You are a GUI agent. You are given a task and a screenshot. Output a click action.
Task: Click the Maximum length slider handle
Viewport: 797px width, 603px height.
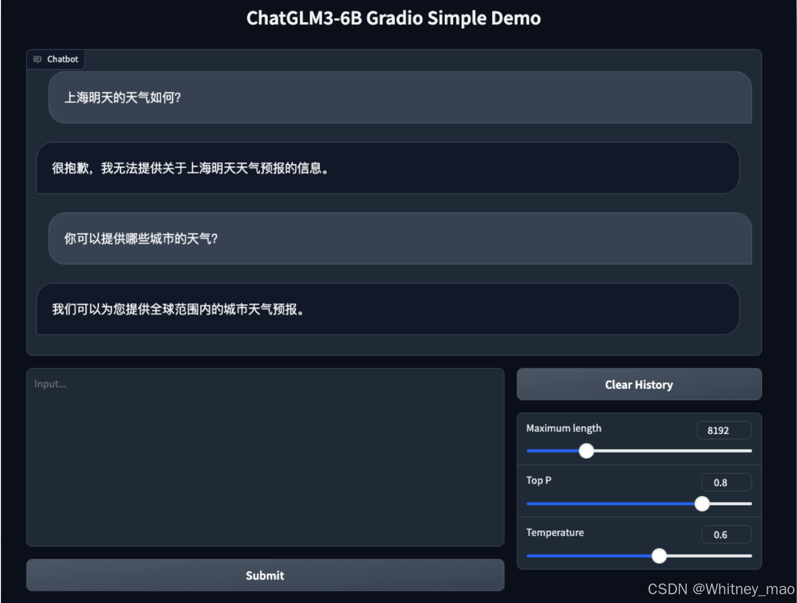(x=586, y=450)
